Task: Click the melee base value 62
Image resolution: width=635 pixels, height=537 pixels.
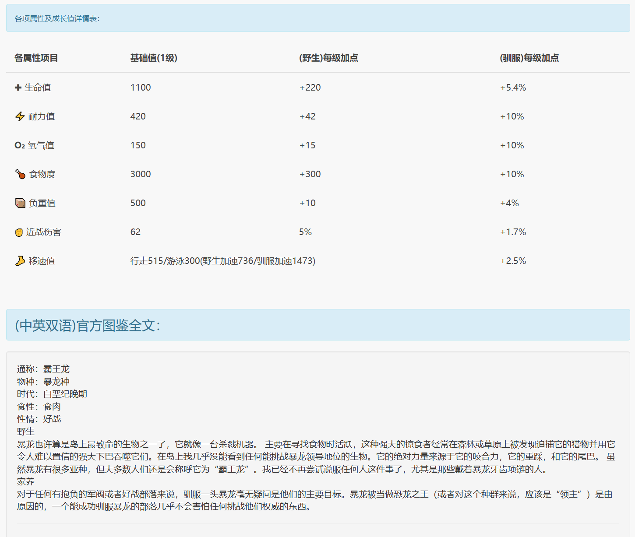Action: click(135, 232)
